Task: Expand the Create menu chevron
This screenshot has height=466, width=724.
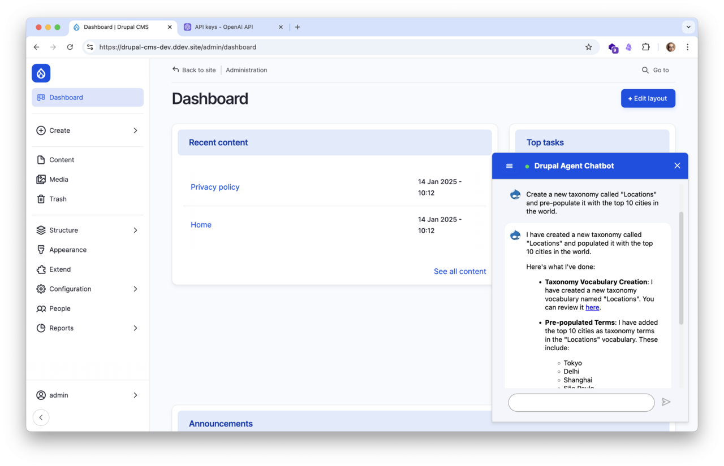Action: point(135,130)
